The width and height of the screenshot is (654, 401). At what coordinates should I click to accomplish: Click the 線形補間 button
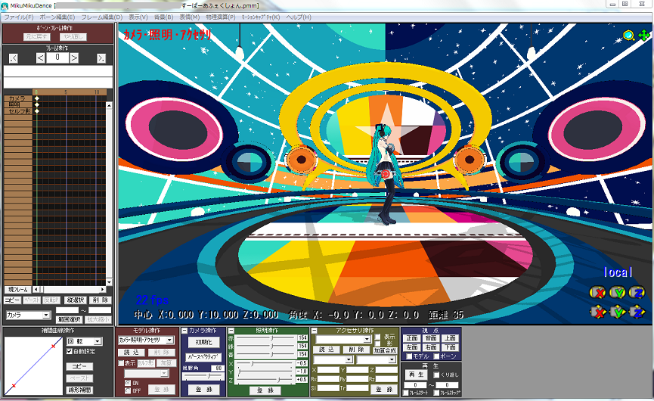(79, 390)
